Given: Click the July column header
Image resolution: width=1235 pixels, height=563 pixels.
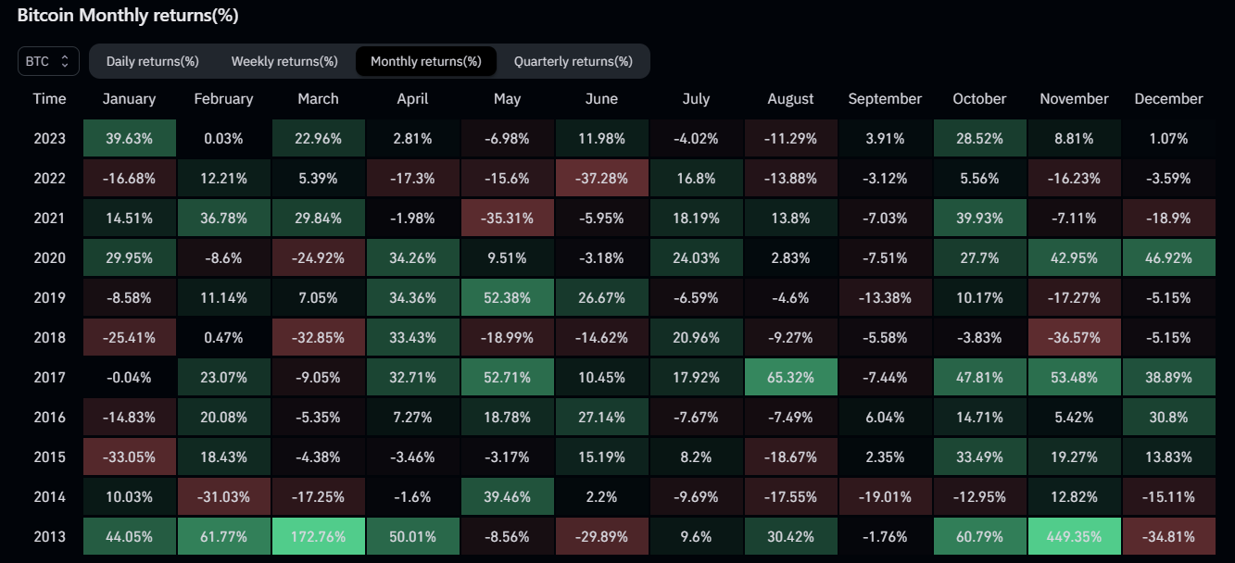Looking at the screenshot, I should point(696,99).
